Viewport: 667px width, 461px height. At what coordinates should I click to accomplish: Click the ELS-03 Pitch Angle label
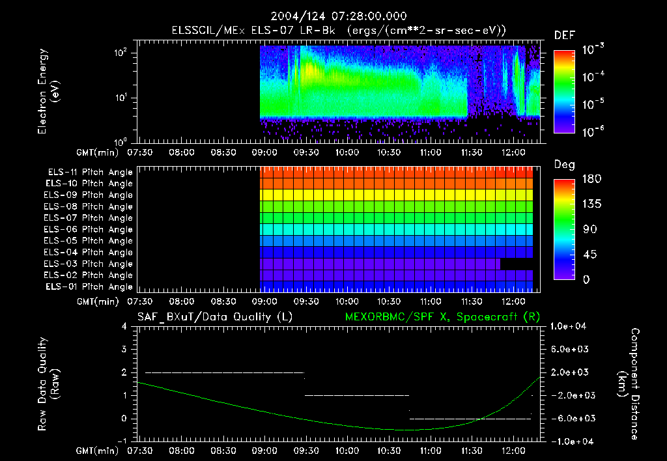(x=90, y=264)
